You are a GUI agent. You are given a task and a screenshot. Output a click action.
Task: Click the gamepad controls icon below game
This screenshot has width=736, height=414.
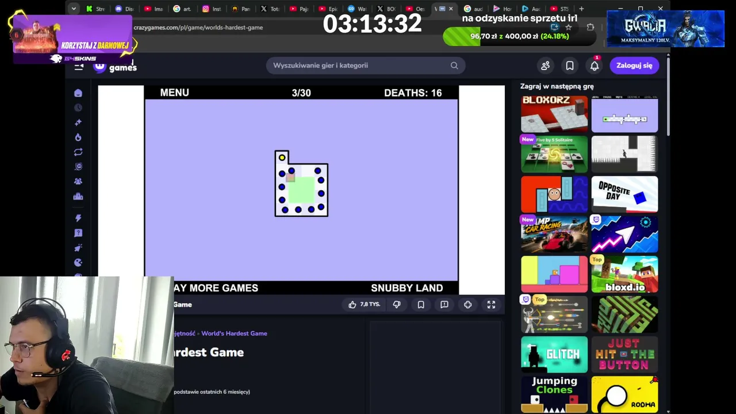[468, 305]
